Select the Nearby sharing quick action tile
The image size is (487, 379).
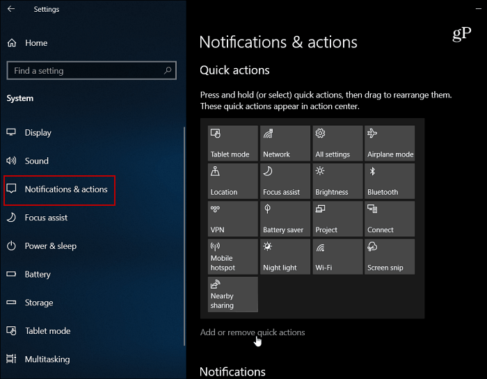coord(233,295)
